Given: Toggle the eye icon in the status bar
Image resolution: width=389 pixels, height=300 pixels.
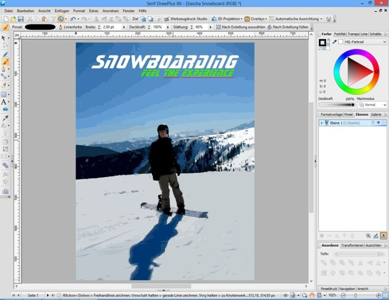Looking at the screenshot, I should click(285, 295).
